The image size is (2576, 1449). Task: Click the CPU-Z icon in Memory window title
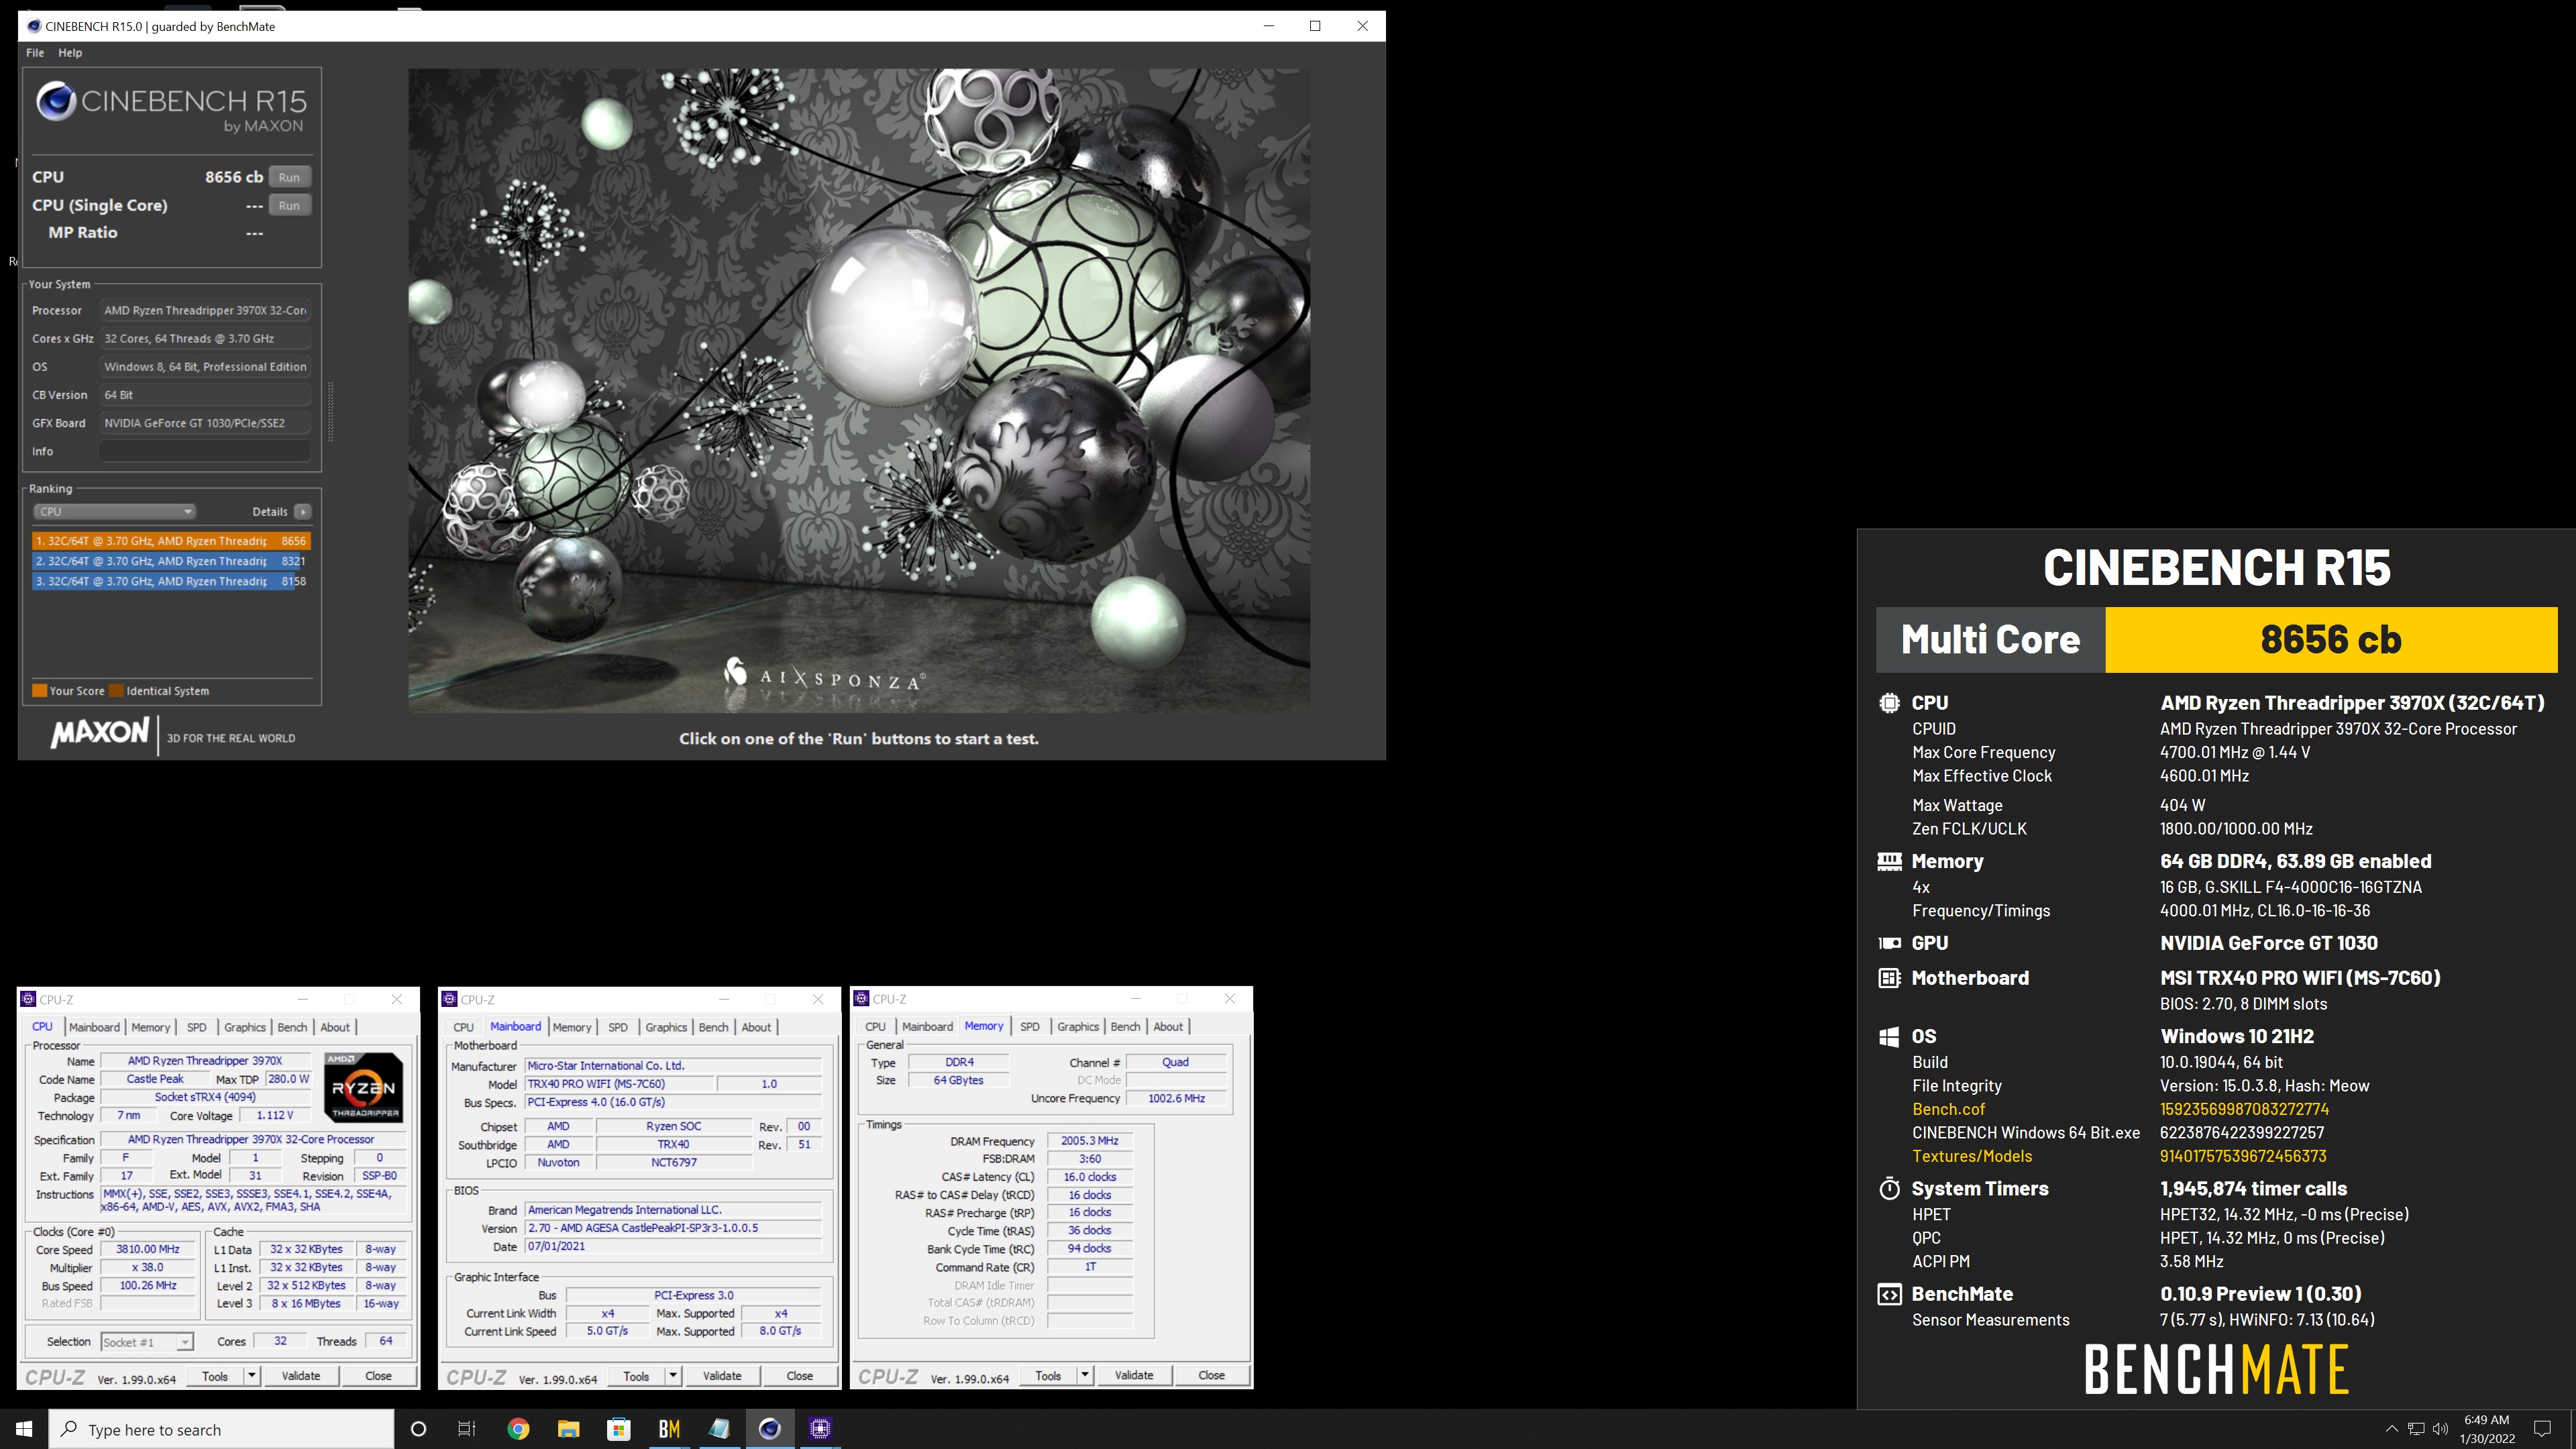click(x=862, y=999)
